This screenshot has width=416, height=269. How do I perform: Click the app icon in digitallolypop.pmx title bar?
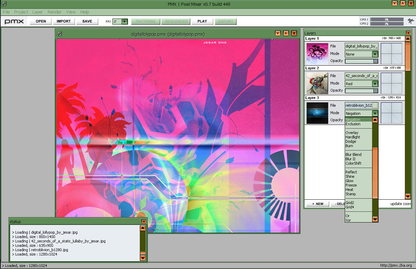(59, 33)
